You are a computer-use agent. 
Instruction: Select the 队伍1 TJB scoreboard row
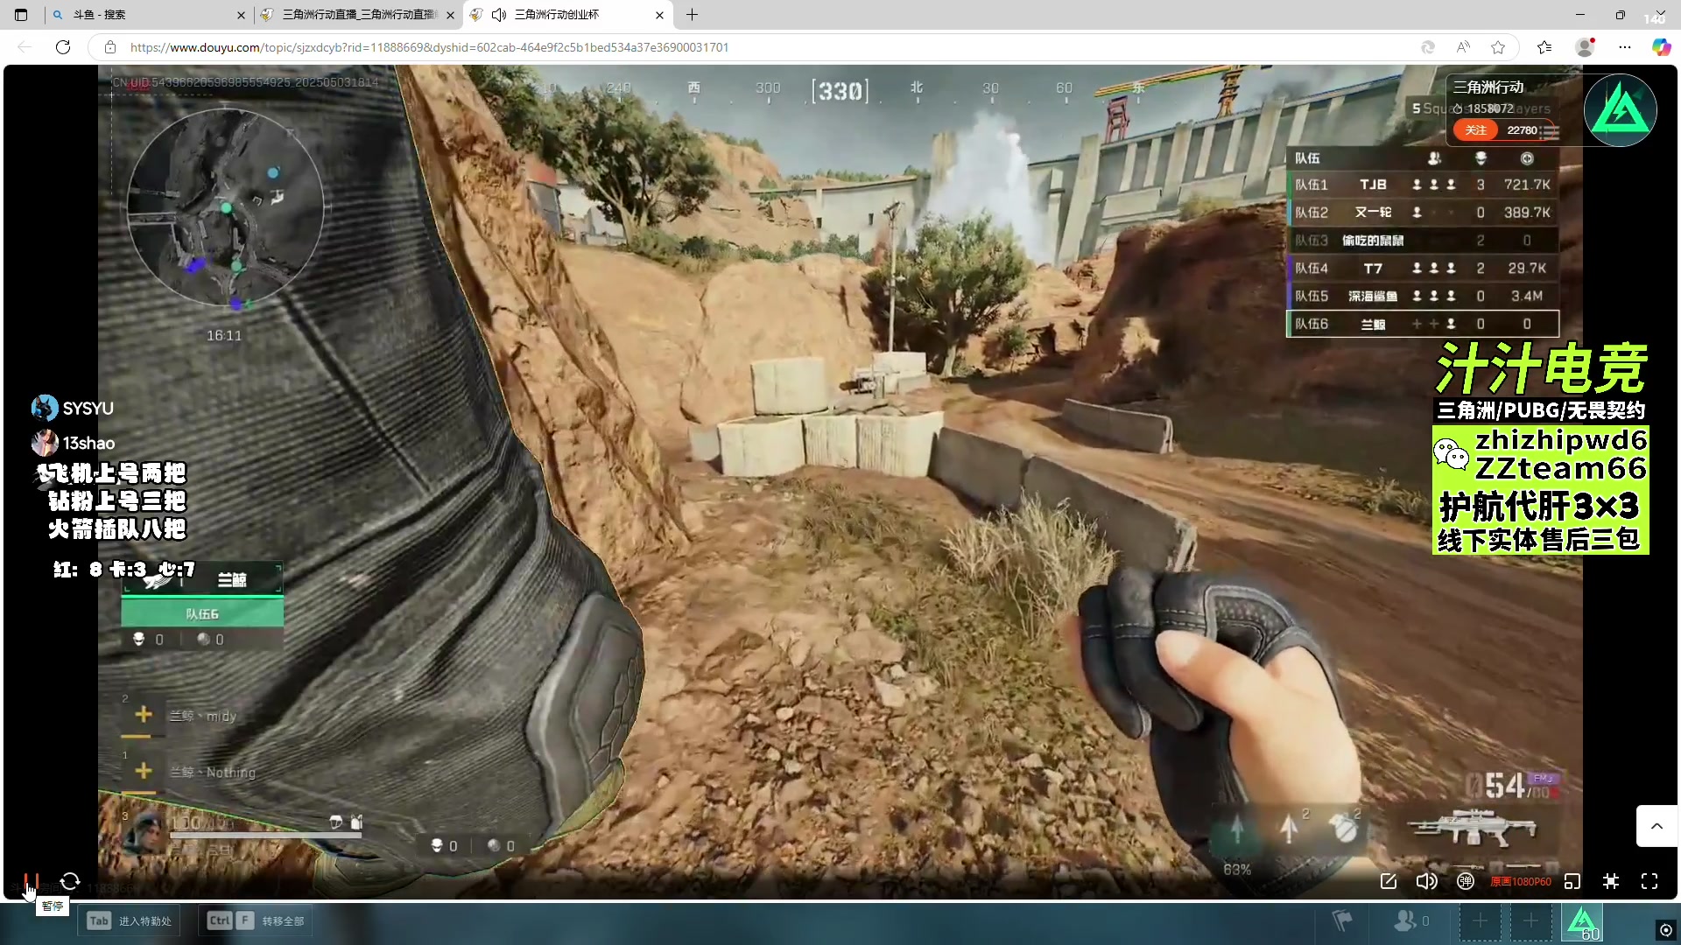[x=1423, y=185]
